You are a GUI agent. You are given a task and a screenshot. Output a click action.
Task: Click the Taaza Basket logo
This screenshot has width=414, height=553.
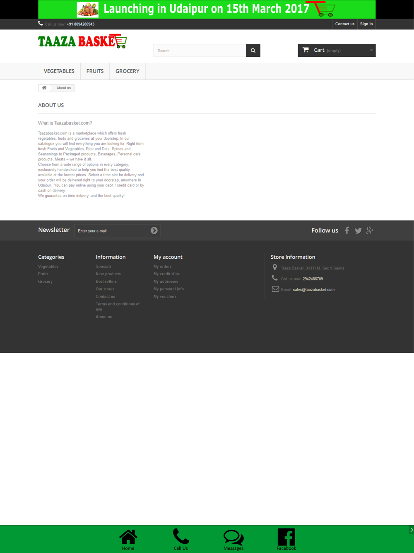[x=82, y=41]
